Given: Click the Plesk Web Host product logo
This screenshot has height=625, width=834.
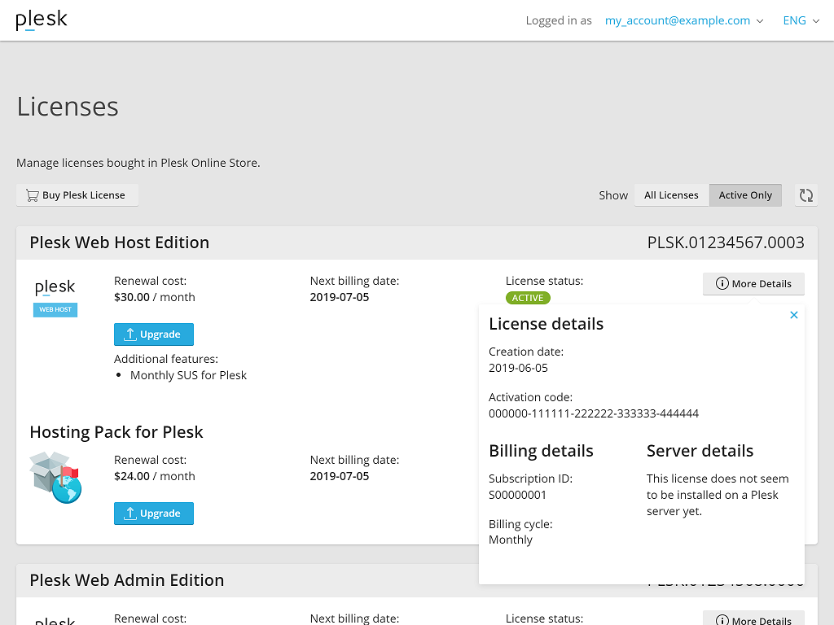Looking at the screenshot, I should 55,298.
